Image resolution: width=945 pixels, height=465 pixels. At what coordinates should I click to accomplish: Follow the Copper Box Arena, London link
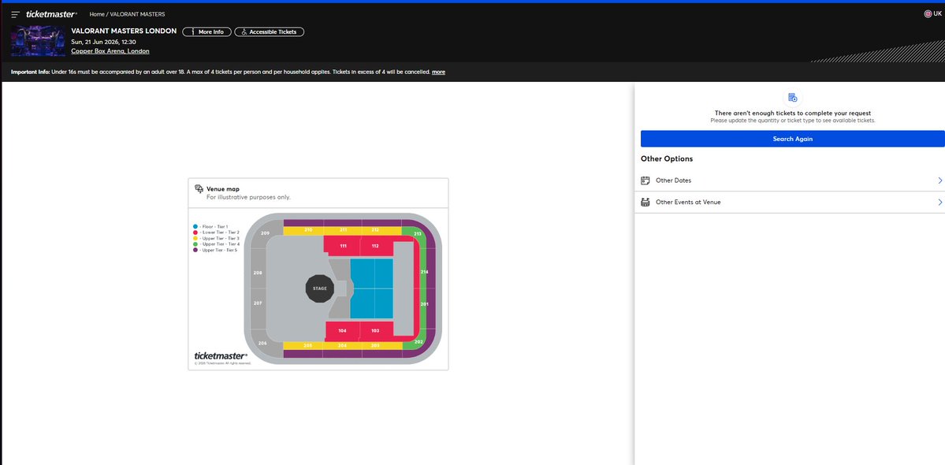coord(110,51)
